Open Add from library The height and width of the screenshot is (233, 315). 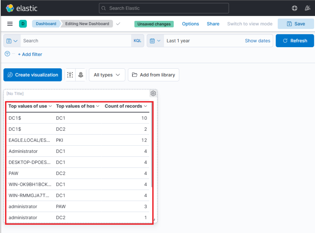pyautogui.click(x=153, y=75)
